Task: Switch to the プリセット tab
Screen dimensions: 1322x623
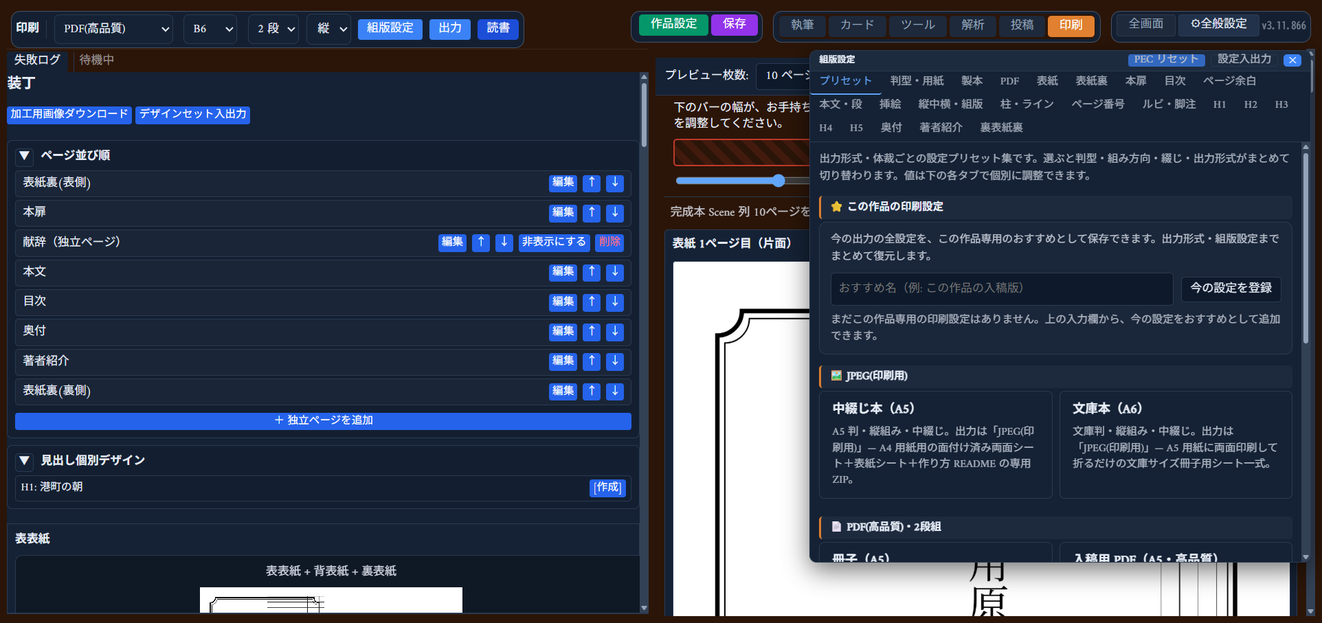Action: 846,81
